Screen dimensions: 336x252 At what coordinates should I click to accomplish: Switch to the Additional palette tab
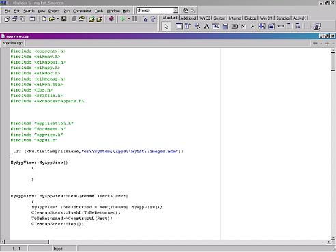[188, 18]
